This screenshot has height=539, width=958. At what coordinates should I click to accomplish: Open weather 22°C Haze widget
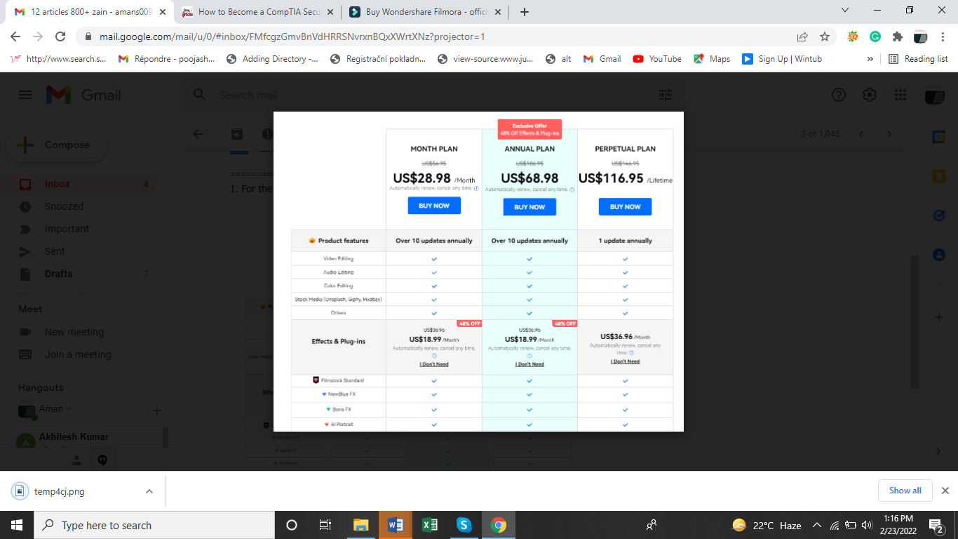pyautogui.click(x=767, y=525)
